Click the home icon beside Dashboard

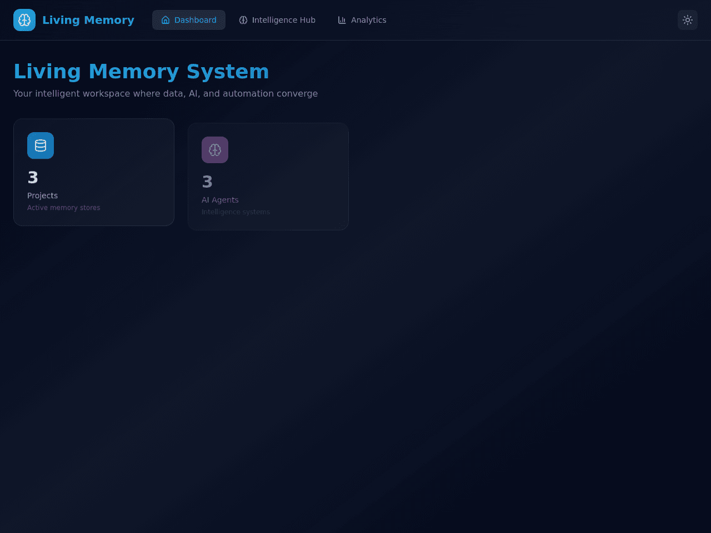[166, 20]
